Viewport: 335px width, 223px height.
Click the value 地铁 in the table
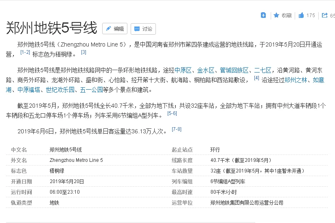[54, 203]
